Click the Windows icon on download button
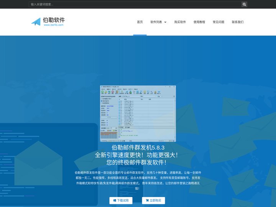This screenshot has height=207, width=276. [x=115, y=200]
